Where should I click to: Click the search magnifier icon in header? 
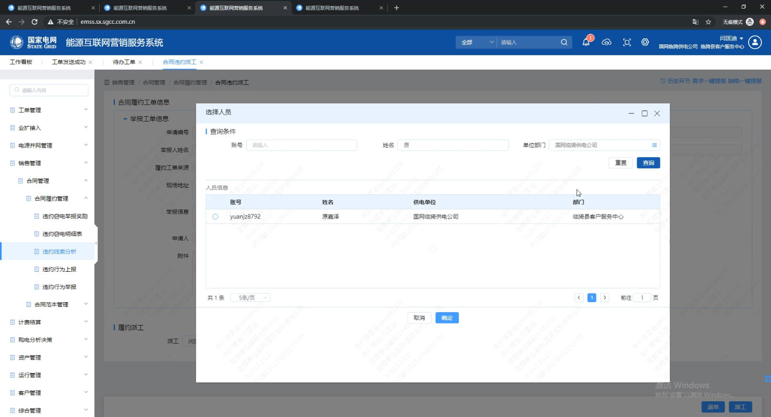pyautogui.click(x=564, y=42)
